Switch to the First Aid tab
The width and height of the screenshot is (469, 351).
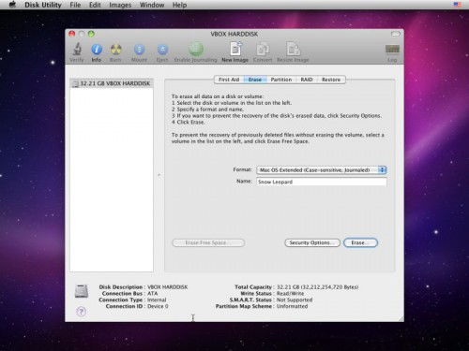point(229,80)
